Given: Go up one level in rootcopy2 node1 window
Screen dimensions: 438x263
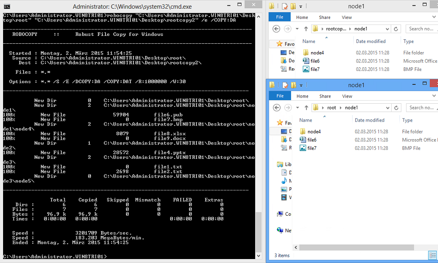Looking at the screenshot, I should [x=306, y=29].
